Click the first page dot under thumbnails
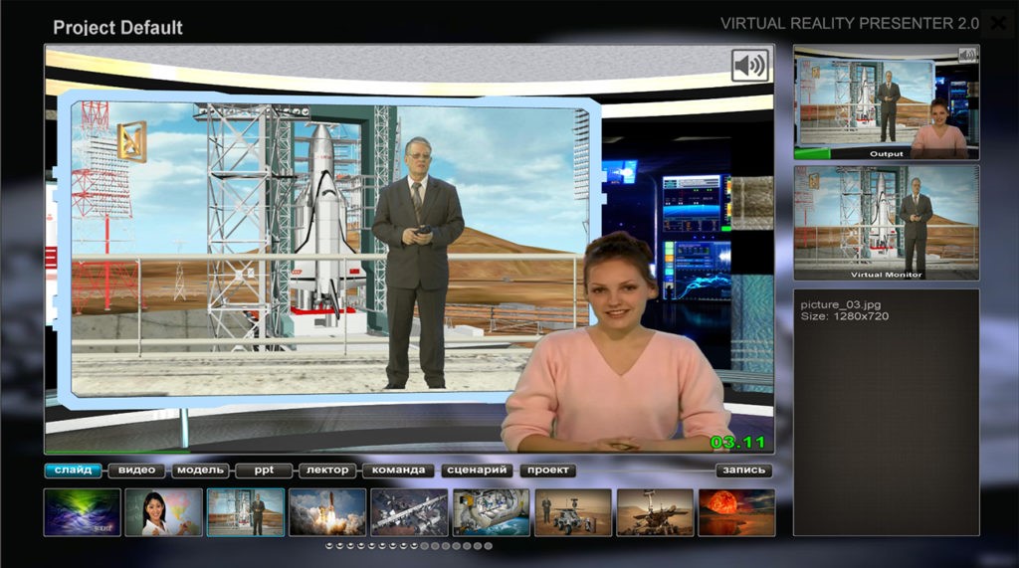Image resolution: width=1019 pixels, height=568 pixels. pyautogui.click(x=329, y=546)
